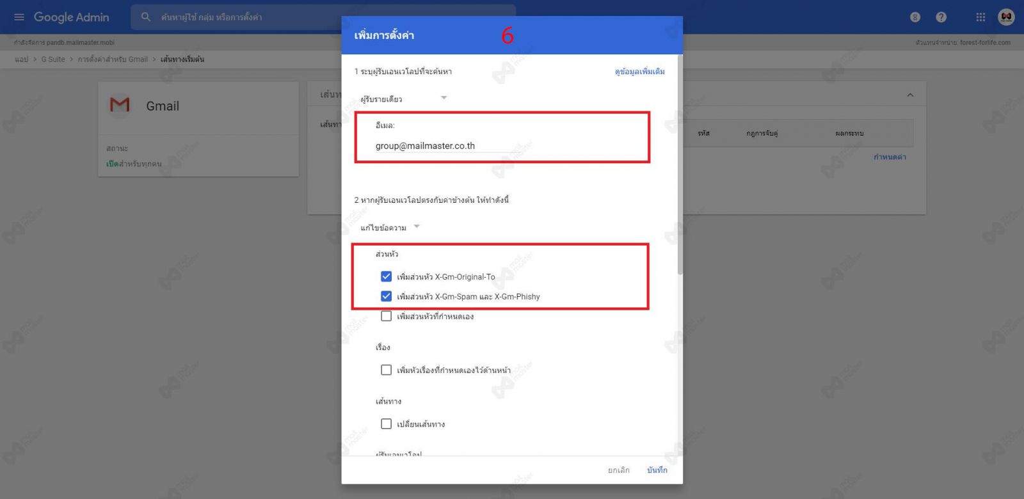The image size is (1024, 499).
Task: Click the email address input field
Action: click(x=448, y=146)
